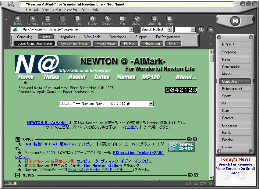The image size is (259, 189).
Task: Open the E-Mail menu
Action: click(x=57, y=9)
